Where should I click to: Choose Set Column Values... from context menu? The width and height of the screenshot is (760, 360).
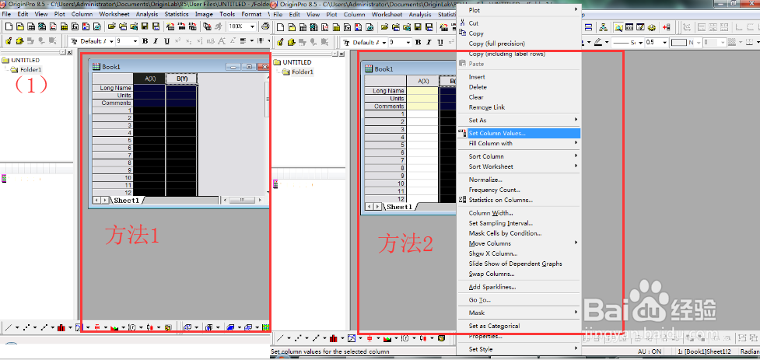(519, 133)
